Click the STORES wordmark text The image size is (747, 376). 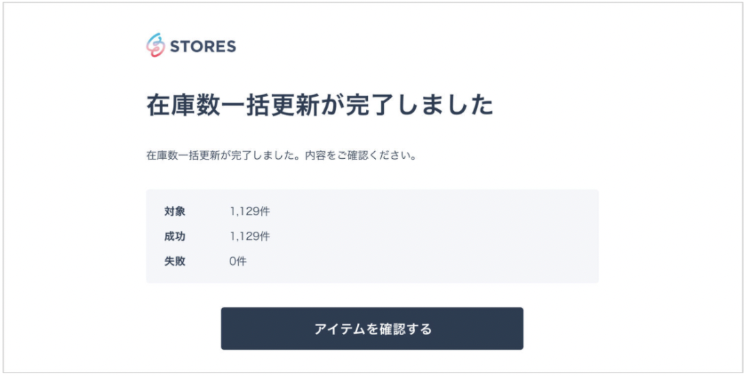203,46
